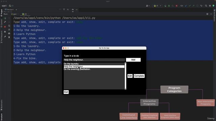Collapse all icon in Project panel header
Image resolution: width=216 pixels, height=121 pixels.
click(x=68, y=10)
